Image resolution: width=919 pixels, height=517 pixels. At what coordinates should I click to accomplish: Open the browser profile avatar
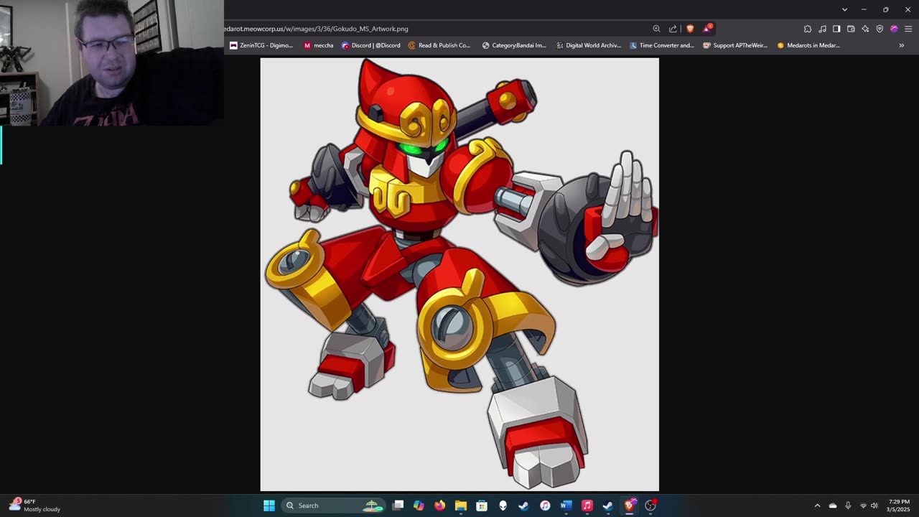894,29
